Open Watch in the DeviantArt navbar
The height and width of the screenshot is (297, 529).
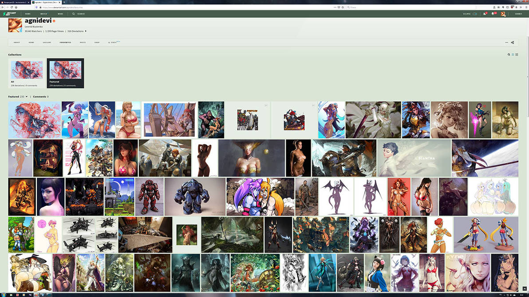pyautogui.click(x=43, y=14)
